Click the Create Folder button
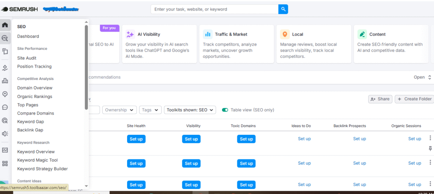This screenshot has height=194, width=434. click(x=415, y=99)
